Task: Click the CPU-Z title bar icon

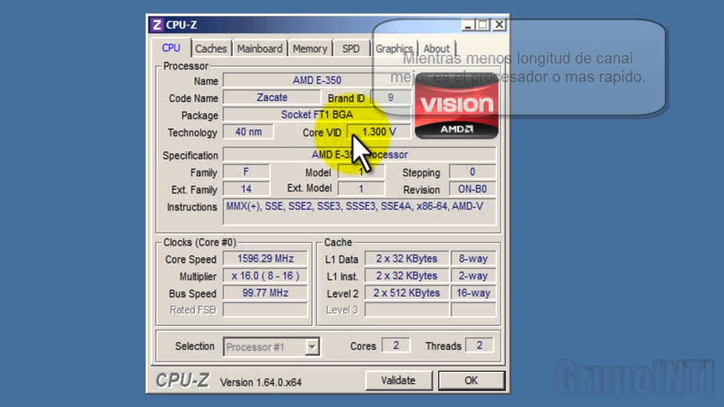Action: [x=157, y=25]
